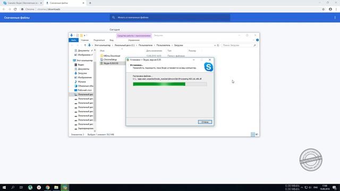Switch Explorer to large icons view

(257, 134)
